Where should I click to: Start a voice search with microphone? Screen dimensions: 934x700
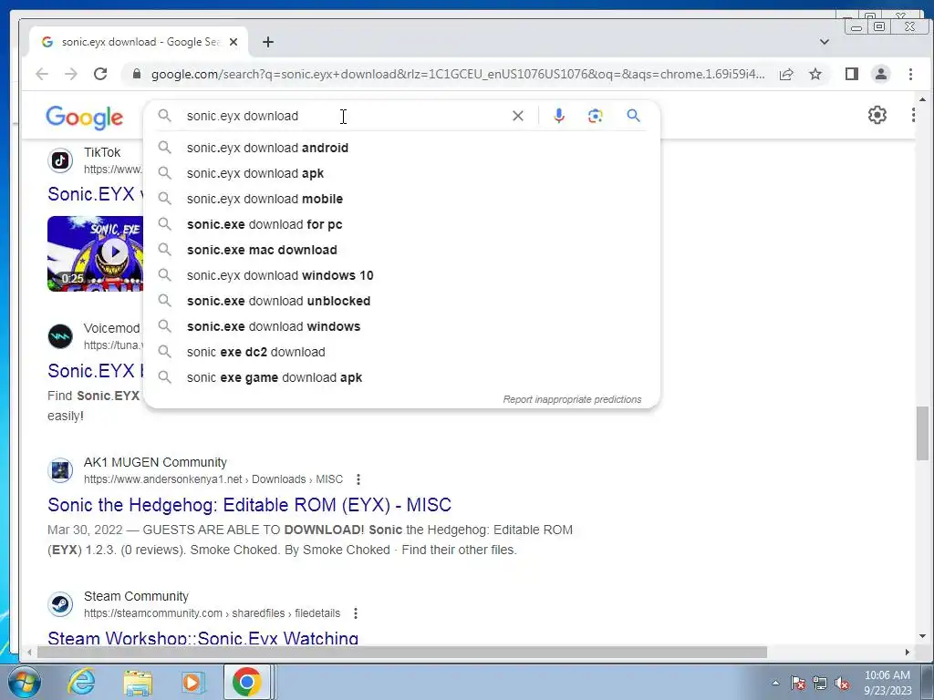point(559,116)
